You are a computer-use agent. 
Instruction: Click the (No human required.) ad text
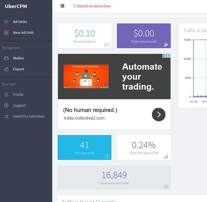[90, 110]
